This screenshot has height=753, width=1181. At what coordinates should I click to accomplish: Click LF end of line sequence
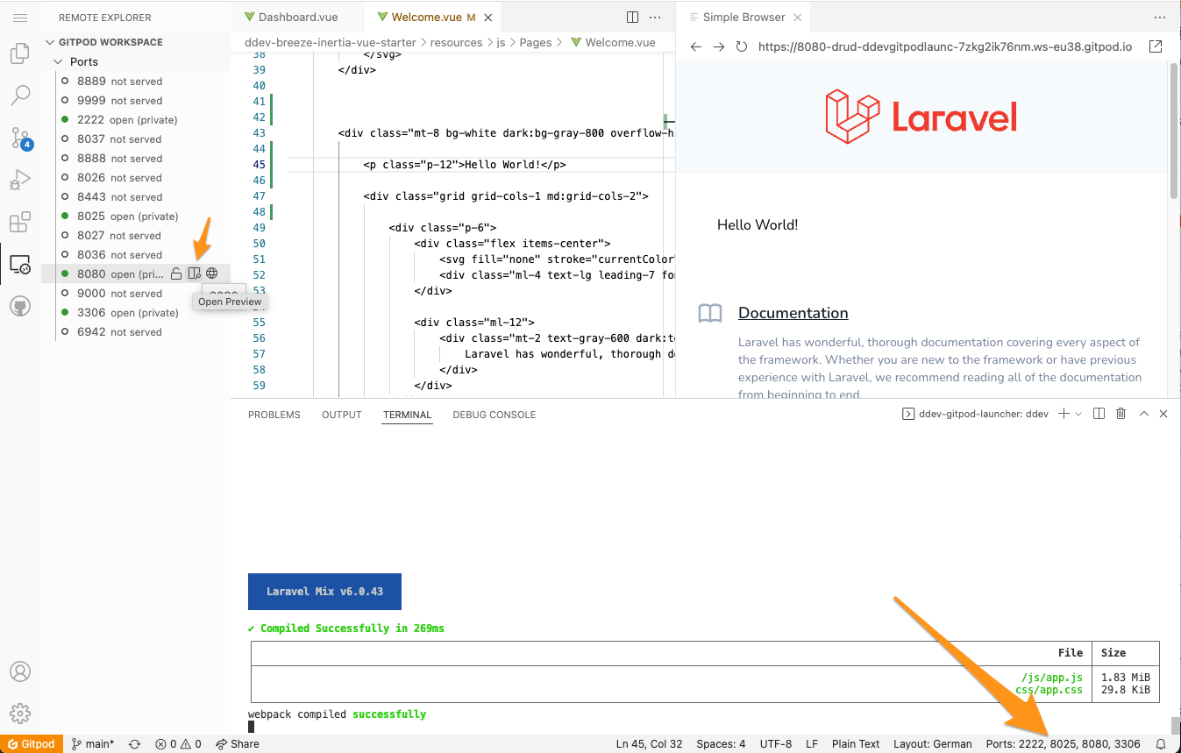tap(812, 744)
